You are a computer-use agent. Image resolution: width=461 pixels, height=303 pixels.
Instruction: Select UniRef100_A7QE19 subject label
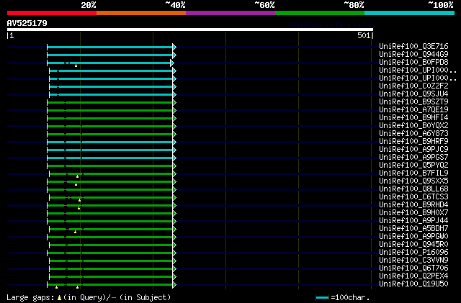(x=413, y=109)
